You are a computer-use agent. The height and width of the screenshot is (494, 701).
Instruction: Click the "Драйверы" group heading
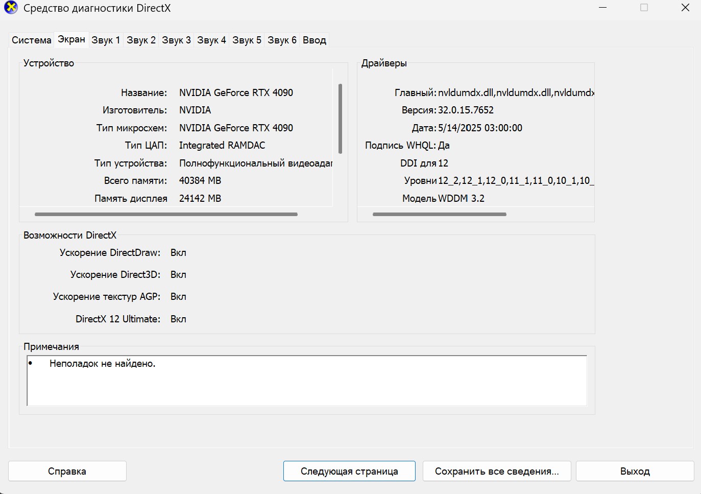(384, 63)
